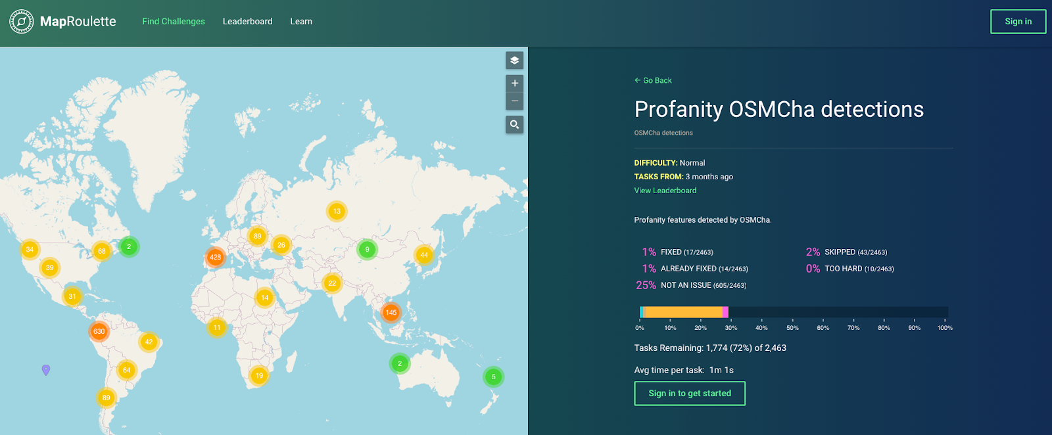
Task: Click the NOT AN ISSUE (605/2463) statistic
Action: tap(691, 285)
